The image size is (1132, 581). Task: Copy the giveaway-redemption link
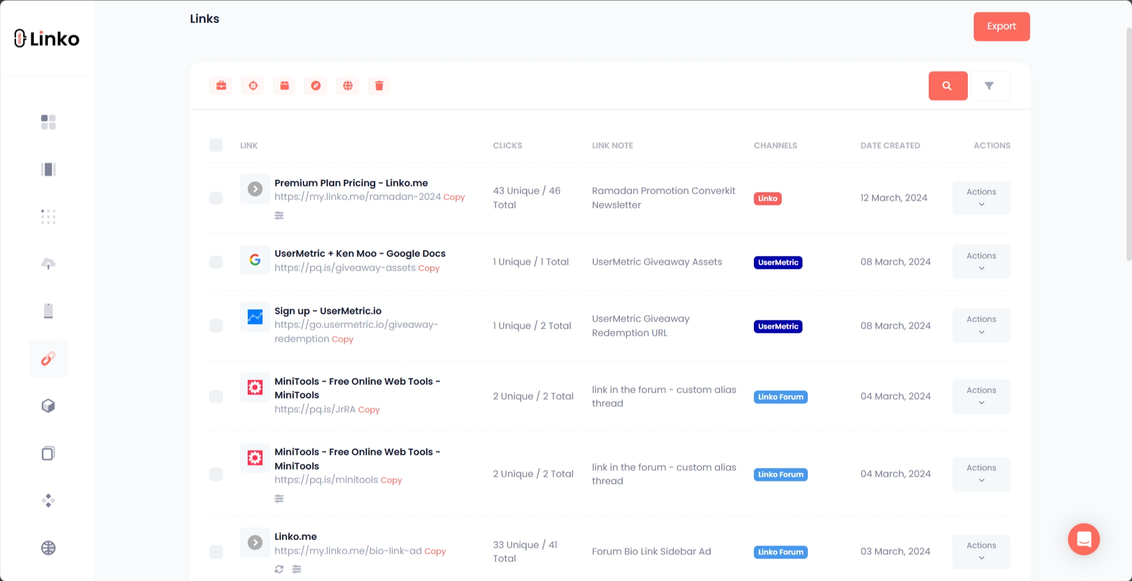pyautogui.click(x=342, y=339)
